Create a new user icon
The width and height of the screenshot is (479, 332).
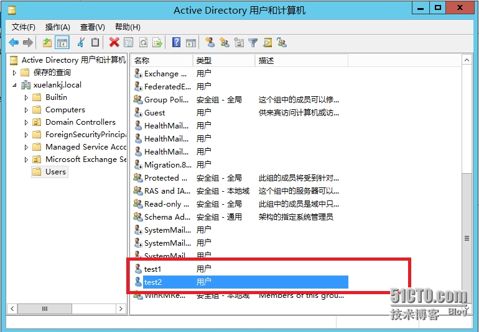[x=210, y=42]
